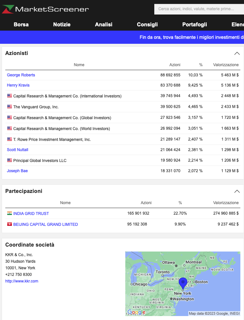
Task: Click the Google logo on the map
Action: tap(136, 312)
